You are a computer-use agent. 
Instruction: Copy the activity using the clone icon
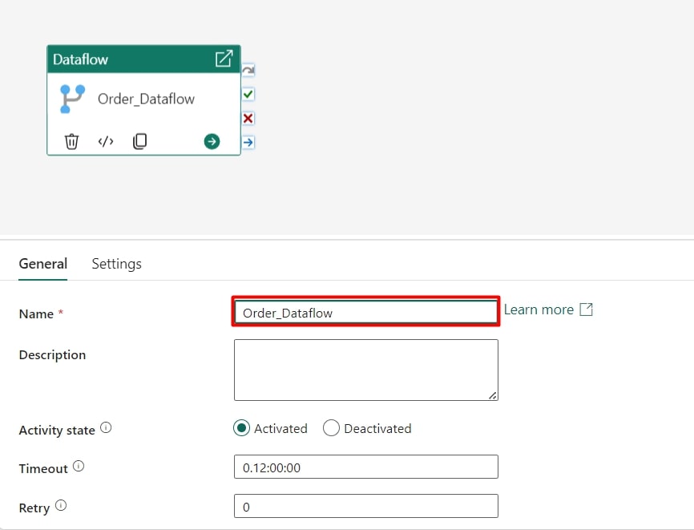click(x=139, y=142)
